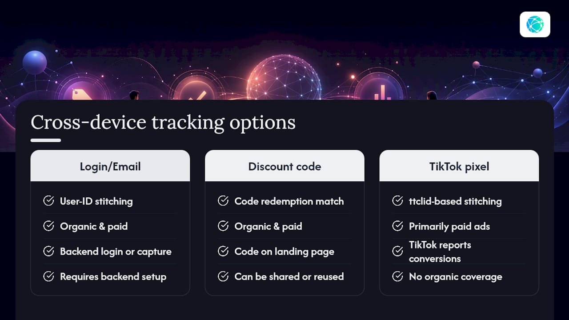Click the check icon next to Code on landing page
Screen dimensions: 569x320
pos(223,251)
